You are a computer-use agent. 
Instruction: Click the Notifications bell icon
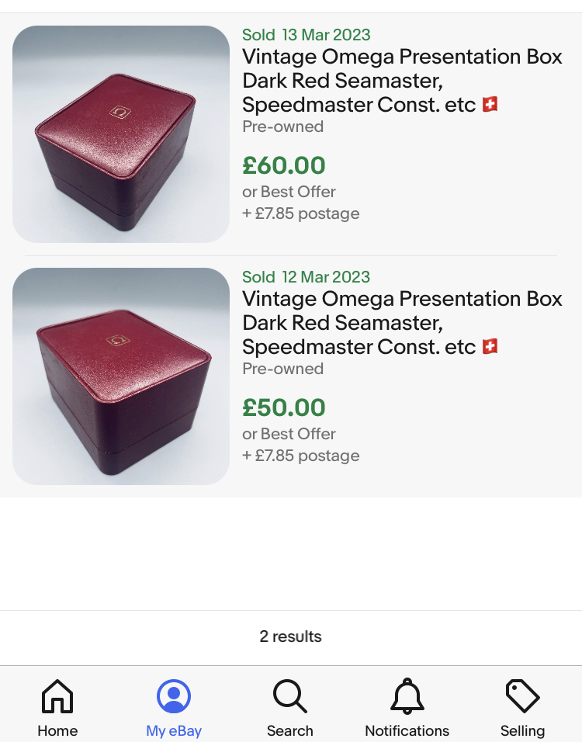pyautogui.click(x=407, y=696)
